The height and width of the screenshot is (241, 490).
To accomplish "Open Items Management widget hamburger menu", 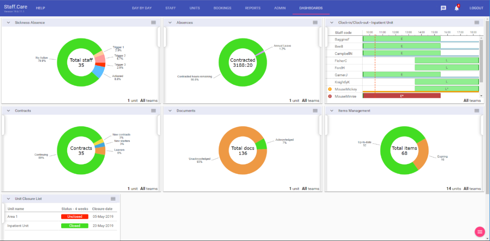I will pyautogui.click(x=477, y=111).
